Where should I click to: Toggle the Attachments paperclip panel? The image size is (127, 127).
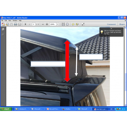(x=3, y=34)
